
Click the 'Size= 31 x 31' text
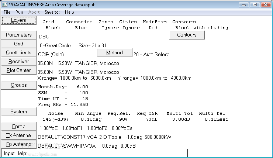coord(92,45)
